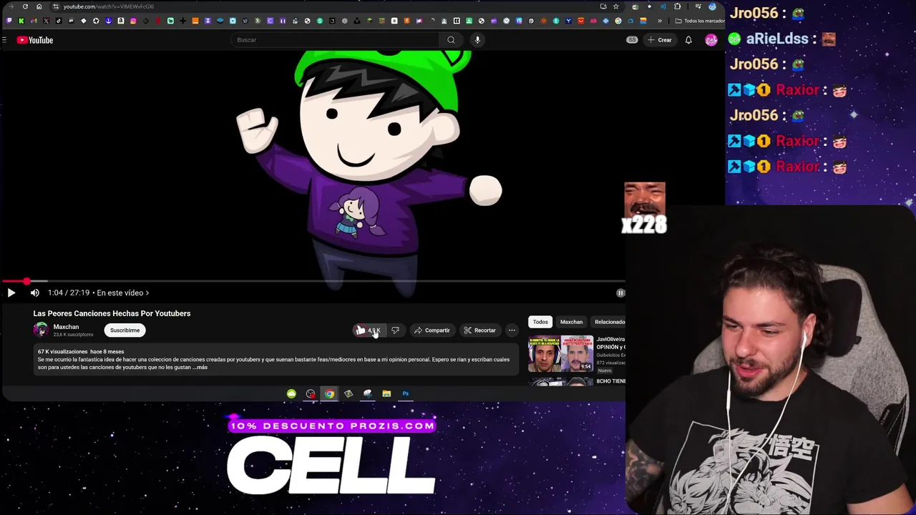This screenshot has height=515, width=916.
Task: Show more bookmarks overflow chevron
Action: click(x=660, y=21)
